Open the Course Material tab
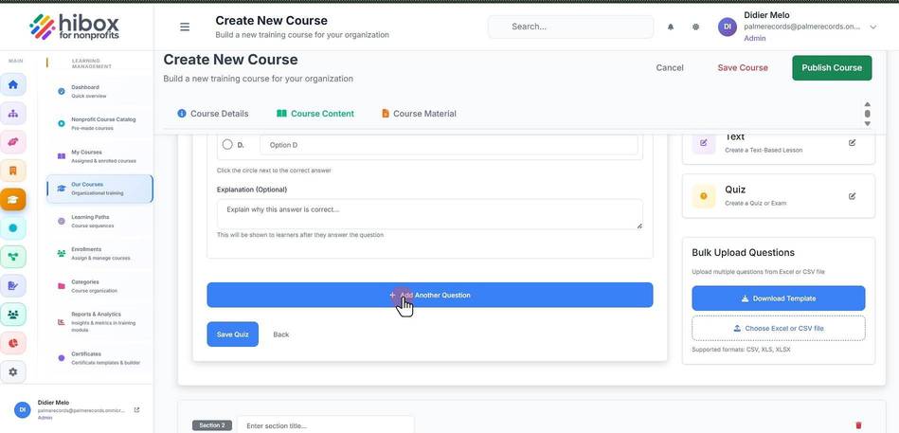Screen dimensions: 899x433 pyautogui.click(x=419, y=114)
